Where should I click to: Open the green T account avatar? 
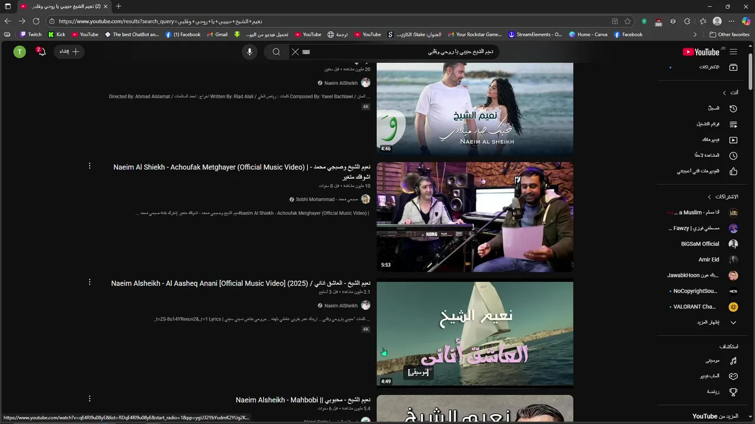click(x=19, y=52)
